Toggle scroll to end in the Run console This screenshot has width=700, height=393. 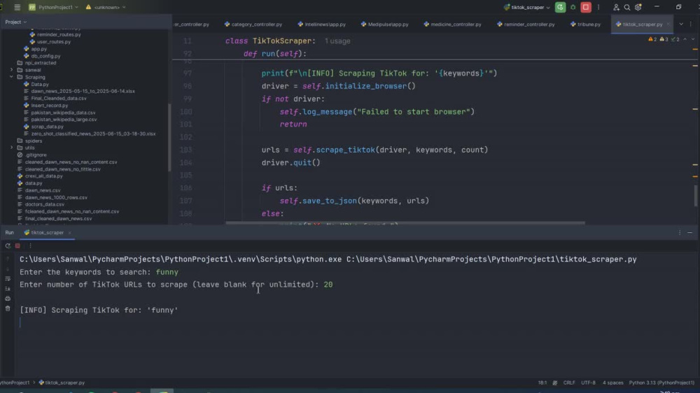click(8, 289)
